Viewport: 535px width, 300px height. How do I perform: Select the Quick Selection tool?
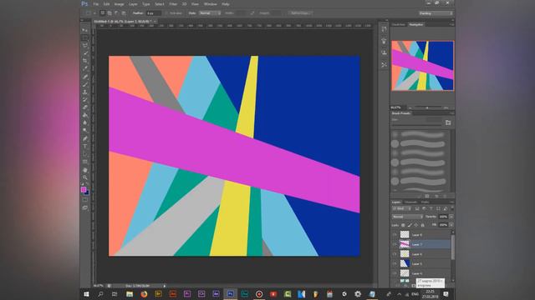[x=84, y=53]
